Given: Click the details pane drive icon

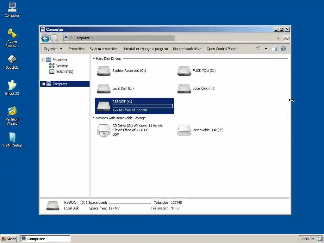Looking at the screenshot, I should 53,206.
